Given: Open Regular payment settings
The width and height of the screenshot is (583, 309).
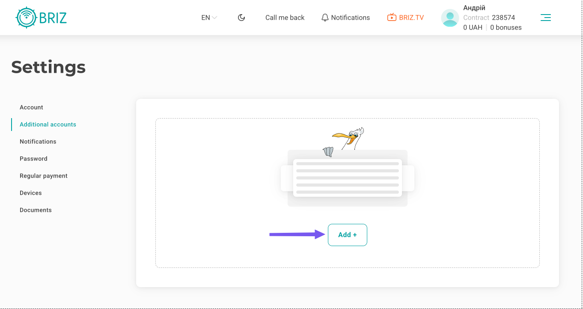Looking at the screenshot, I should click(44, 176).
